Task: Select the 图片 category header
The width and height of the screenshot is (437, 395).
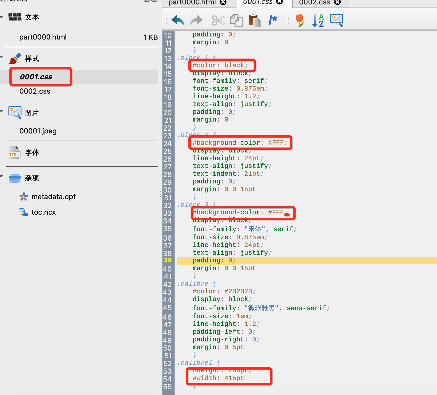Action: coord(32,113)
